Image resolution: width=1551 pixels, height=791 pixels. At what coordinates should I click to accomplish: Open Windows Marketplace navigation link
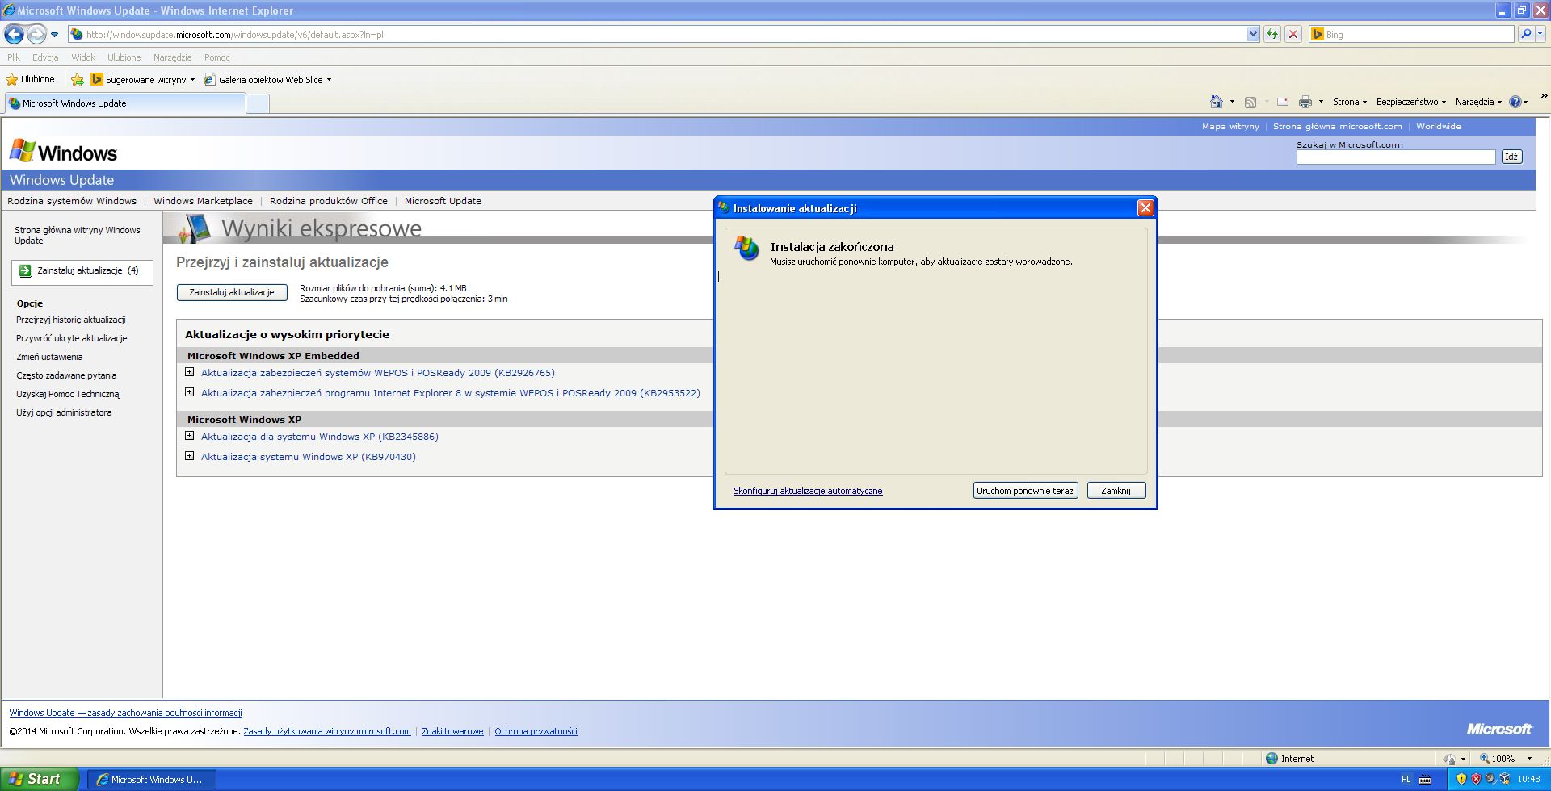pyautogui.click(x=203, y=201)
